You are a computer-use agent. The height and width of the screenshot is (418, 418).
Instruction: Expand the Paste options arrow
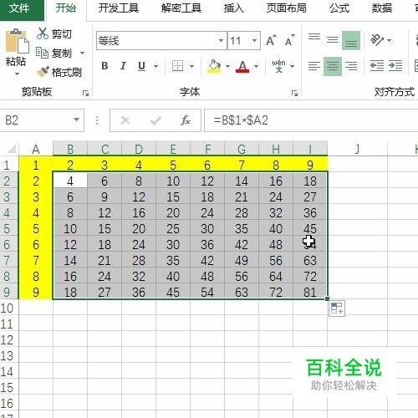[x=17, y=74]
